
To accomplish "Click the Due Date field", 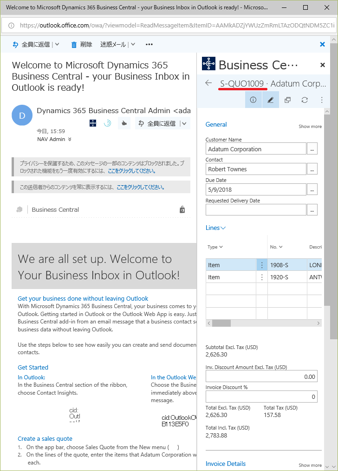I will pyautogui.click(x=256, y=189).
